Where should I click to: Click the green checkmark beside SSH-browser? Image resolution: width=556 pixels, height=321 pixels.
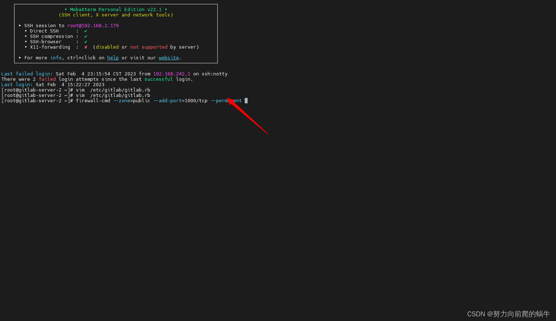[86, 42]
